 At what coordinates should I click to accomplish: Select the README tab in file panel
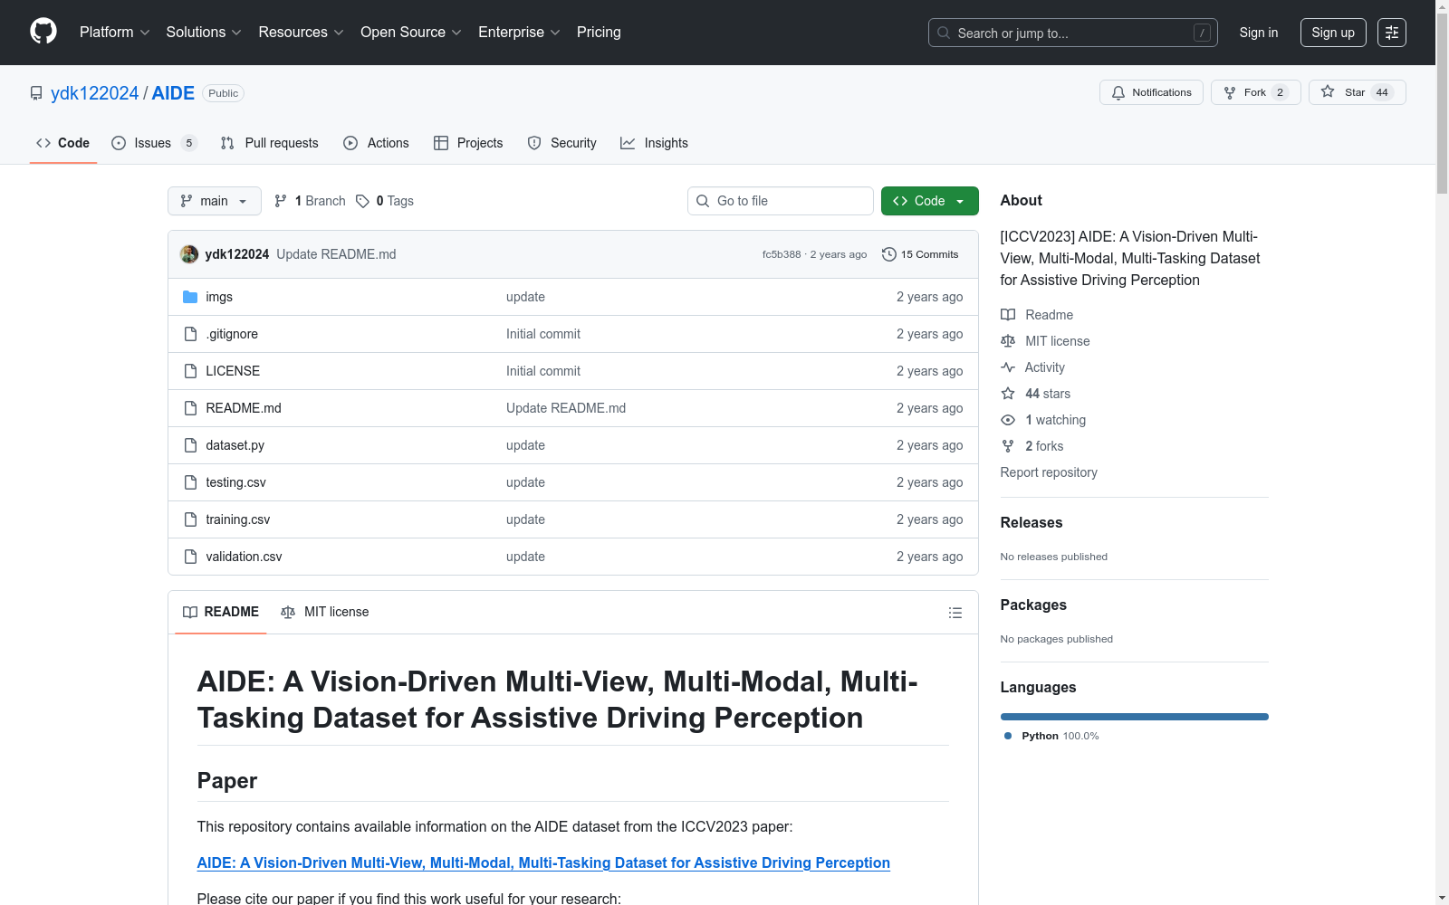coord(221,612)
